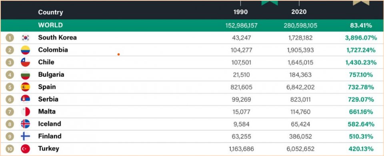
Task: Click the South Korea flag icon
Action: (25, 38)
